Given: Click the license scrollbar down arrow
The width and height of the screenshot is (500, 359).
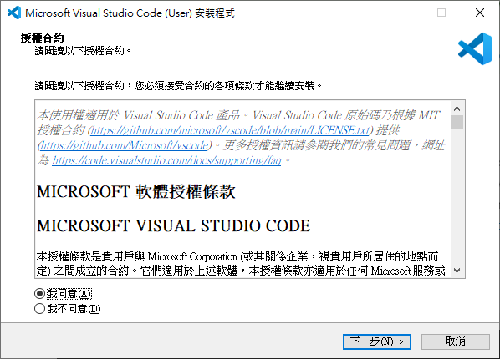Looking at the screenshot, I should [457, 271].
